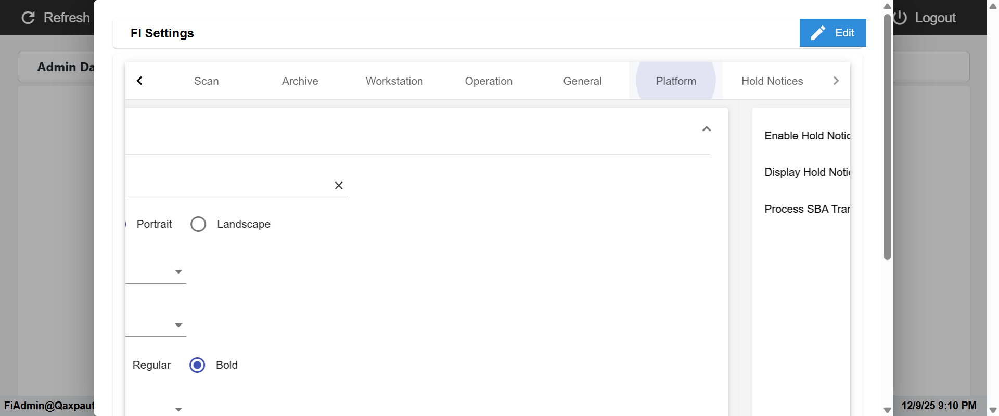Click the 'Process SBA Tran' setting label

[x=807, y=209]
